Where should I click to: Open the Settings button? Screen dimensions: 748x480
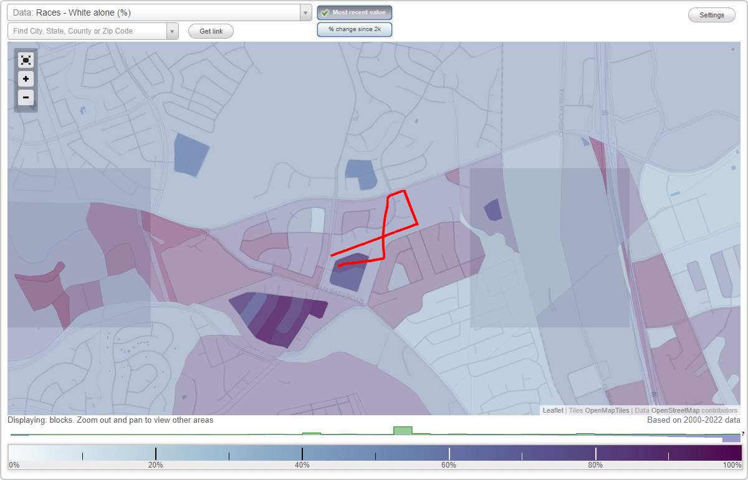[712, 16]
